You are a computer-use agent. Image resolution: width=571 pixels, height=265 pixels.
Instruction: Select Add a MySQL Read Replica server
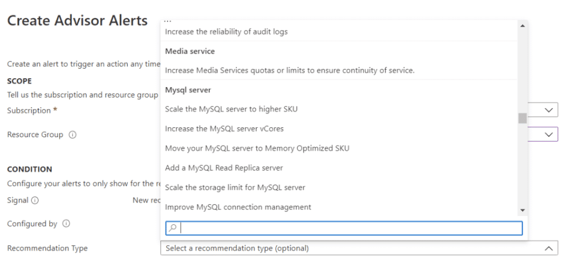(x=224, y=168)
